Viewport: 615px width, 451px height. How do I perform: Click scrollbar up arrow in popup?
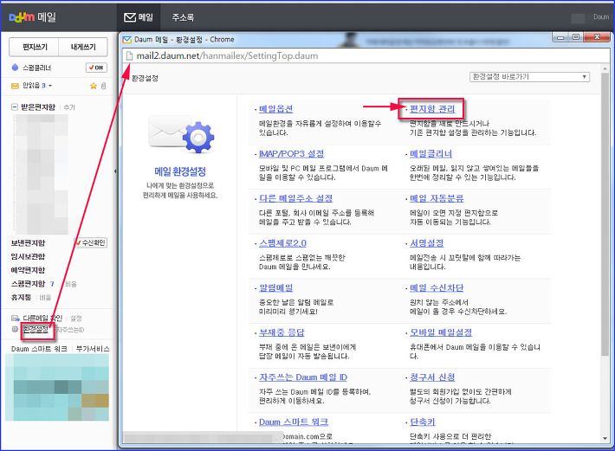point(605,68)
